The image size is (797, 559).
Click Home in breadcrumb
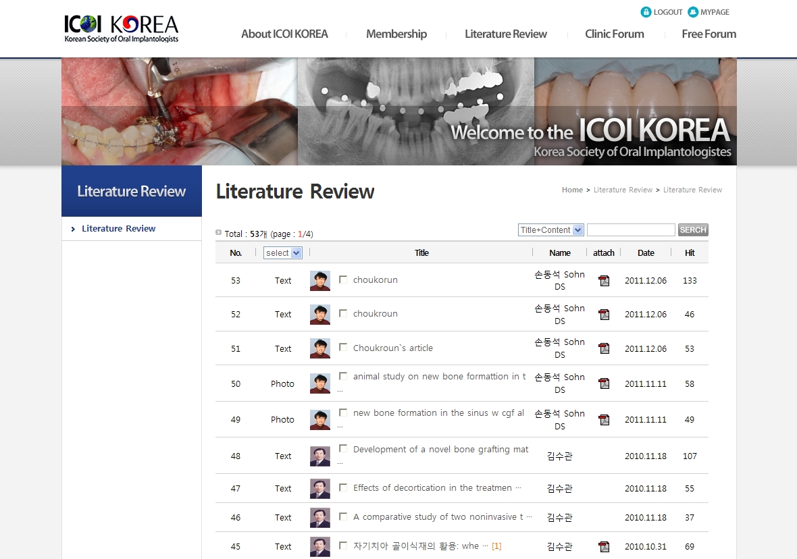(x=572, y=190)
